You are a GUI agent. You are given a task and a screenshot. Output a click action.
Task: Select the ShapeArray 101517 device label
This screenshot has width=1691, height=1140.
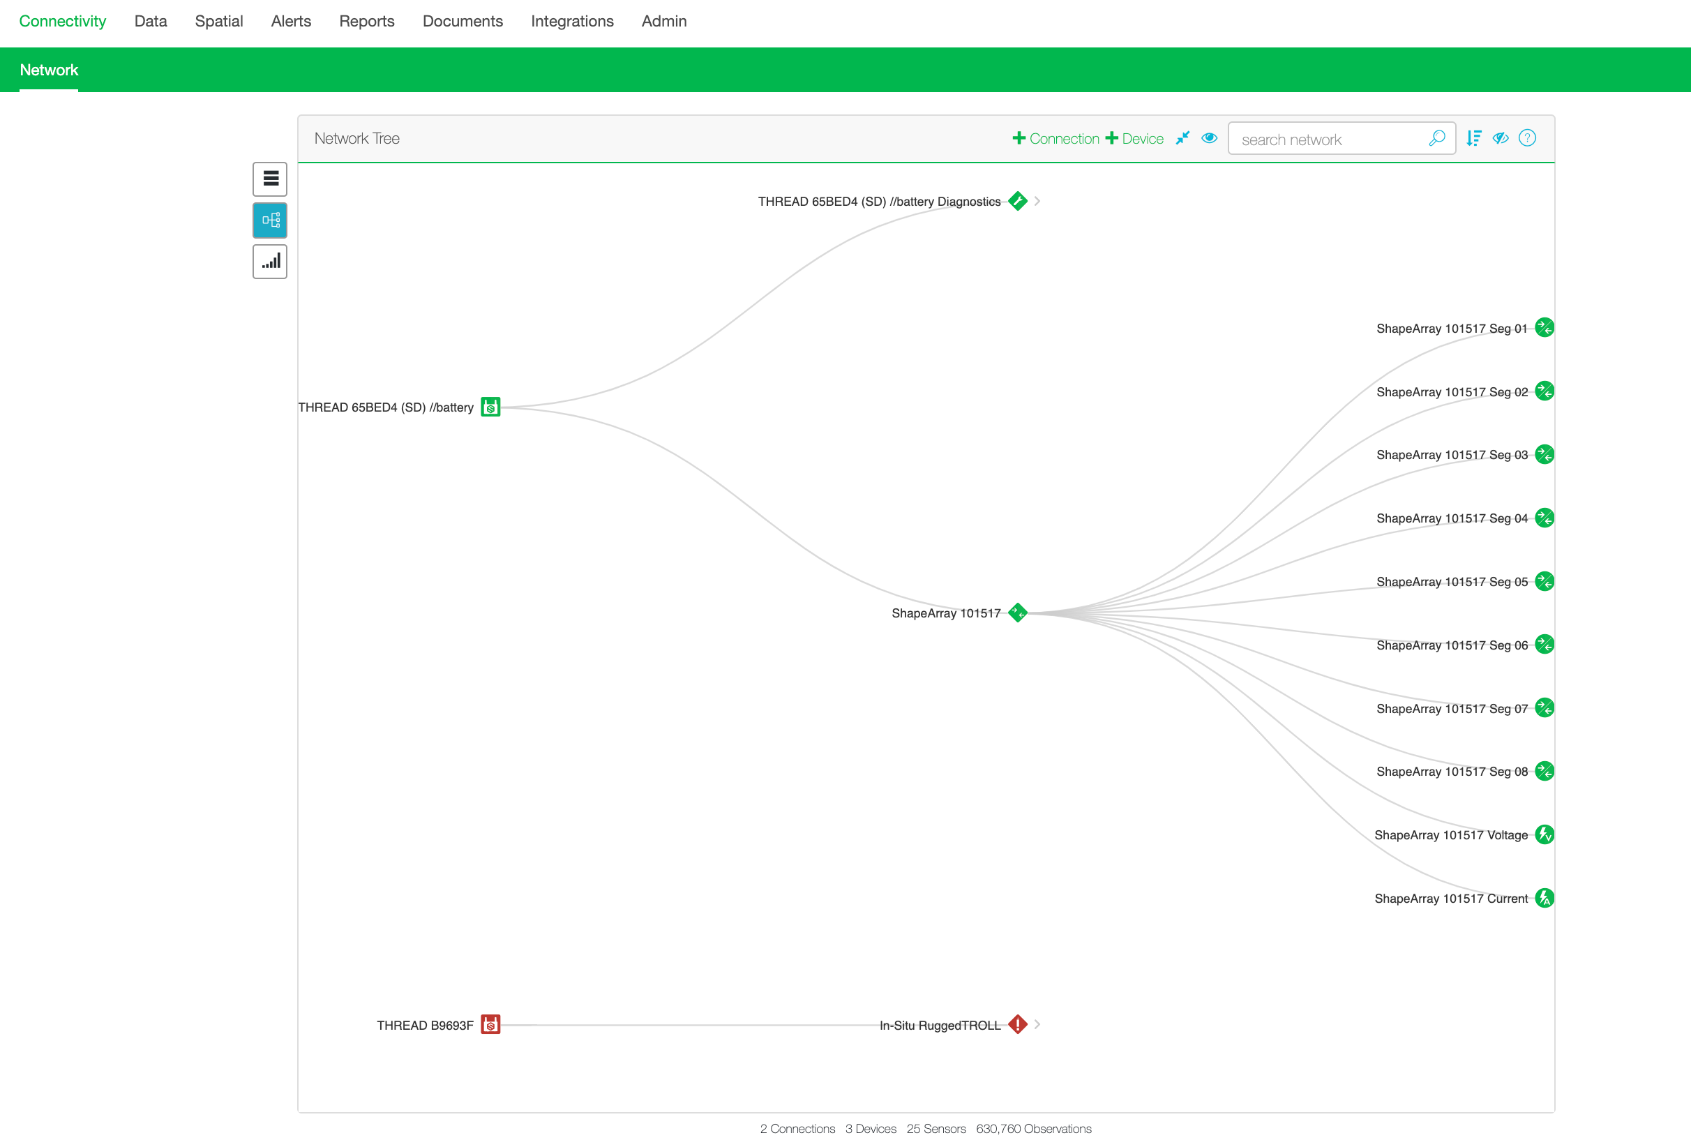point(946,614)
